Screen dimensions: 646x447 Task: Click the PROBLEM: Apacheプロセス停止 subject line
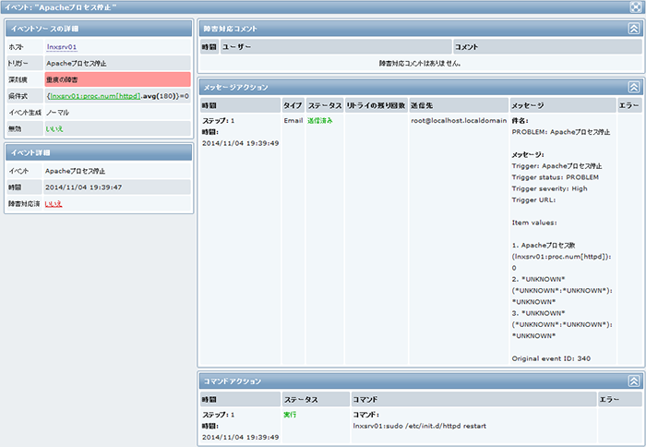click(561, 132)
